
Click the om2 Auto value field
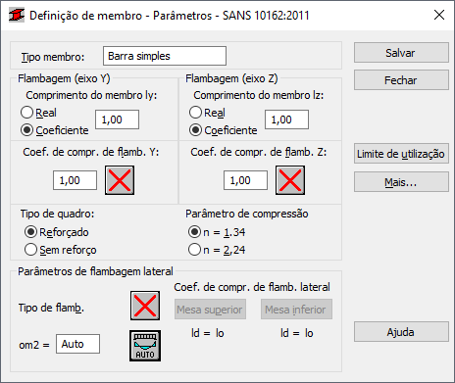pyautogui.click(x=77, y=344)
